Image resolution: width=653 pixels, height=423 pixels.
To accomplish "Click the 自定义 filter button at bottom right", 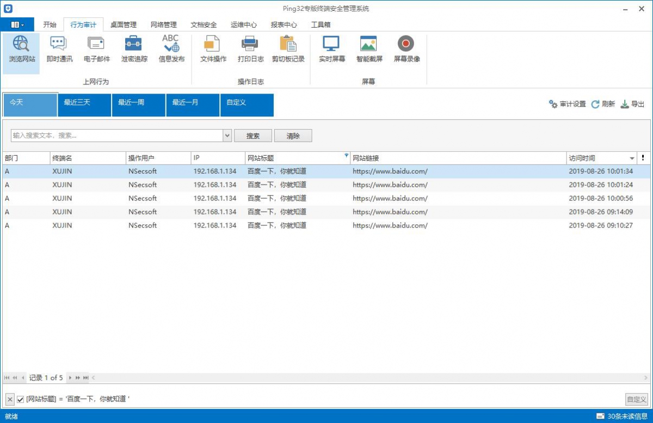I will pos(637,400).
